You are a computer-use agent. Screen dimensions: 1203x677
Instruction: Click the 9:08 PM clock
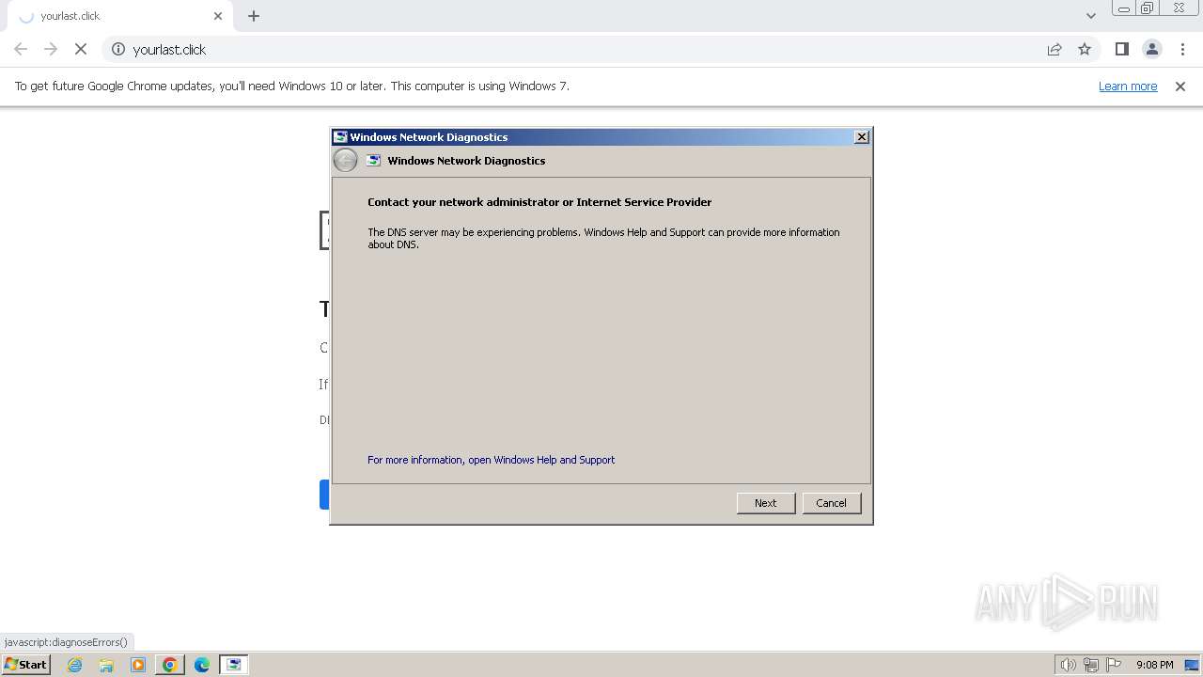(1154, 665)
